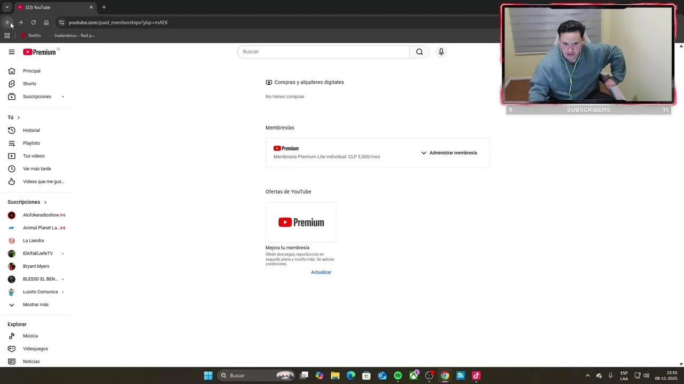This screenshot has height=384, width=684.
Task: Expand the Suscripciones section header
Action: tap(27, 202)
